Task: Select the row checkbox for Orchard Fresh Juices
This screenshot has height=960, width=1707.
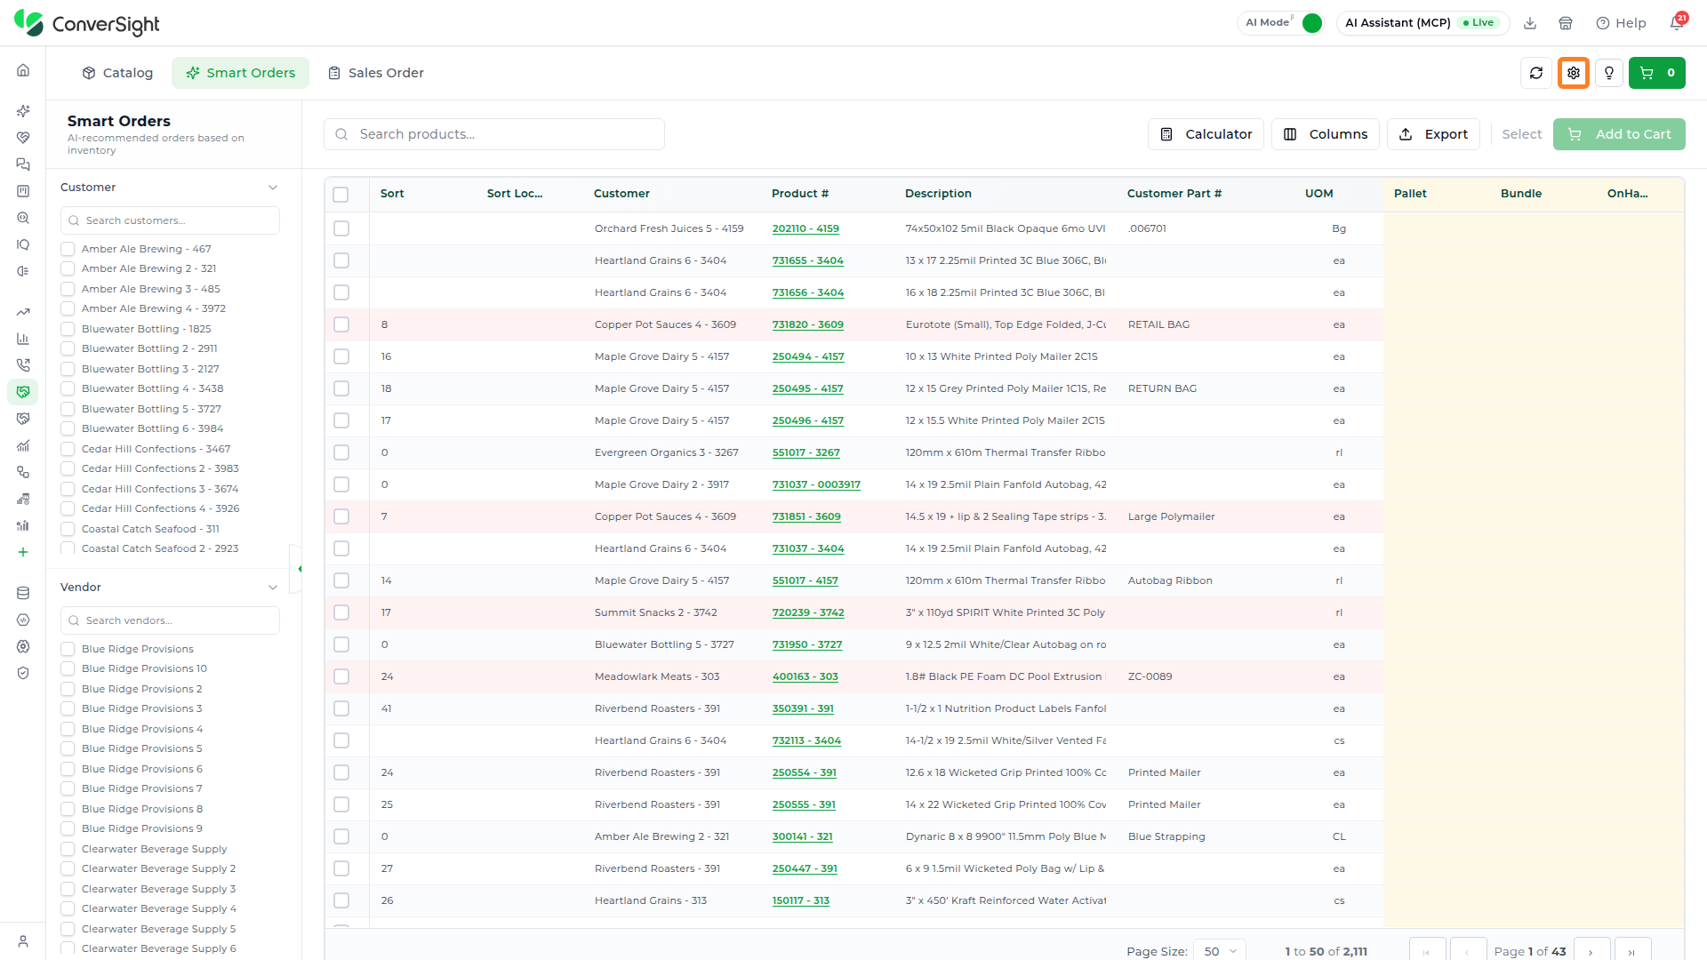Action: coord(341,228)
